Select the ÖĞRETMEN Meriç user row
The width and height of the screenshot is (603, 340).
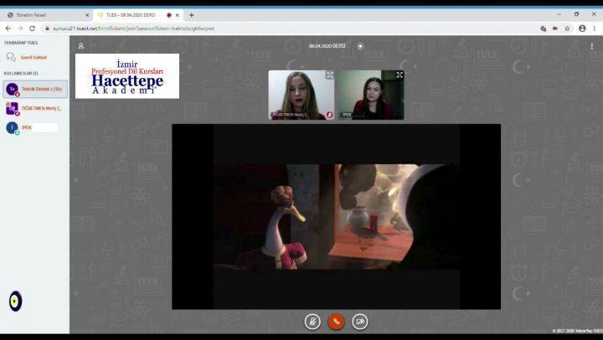pyautogui.click(x=35, y=109)
